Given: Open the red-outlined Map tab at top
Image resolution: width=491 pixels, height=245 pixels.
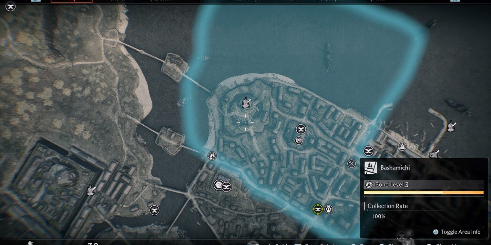Looking at the screenshot, I should (72, 1).
